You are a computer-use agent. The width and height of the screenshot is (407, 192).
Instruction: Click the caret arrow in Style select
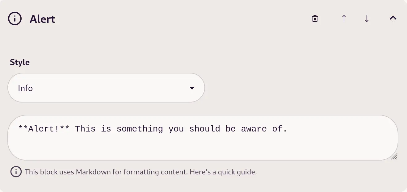(192, 88)
